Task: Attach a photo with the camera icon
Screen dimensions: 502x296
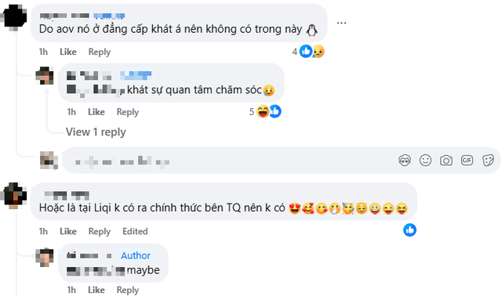Action: [x=446, y=161]
